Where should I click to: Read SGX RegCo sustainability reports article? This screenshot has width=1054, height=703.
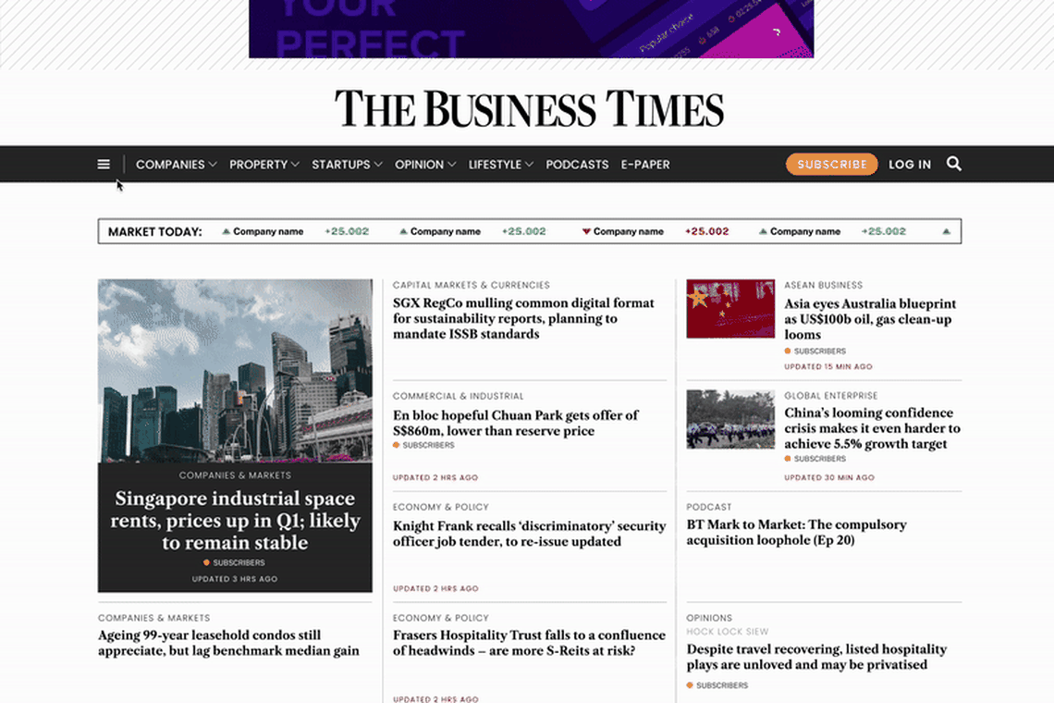[x=523, y=318]
